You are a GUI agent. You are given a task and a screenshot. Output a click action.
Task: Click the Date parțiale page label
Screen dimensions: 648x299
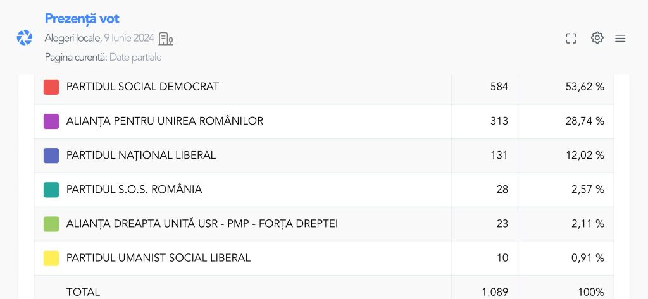(x=135, y=58)
